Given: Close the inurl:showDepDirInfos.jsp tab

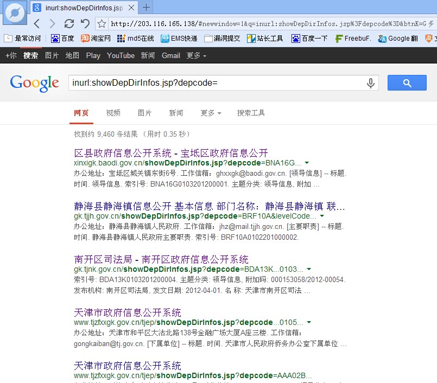Looking at the screenshot, I should pos(131,8).
